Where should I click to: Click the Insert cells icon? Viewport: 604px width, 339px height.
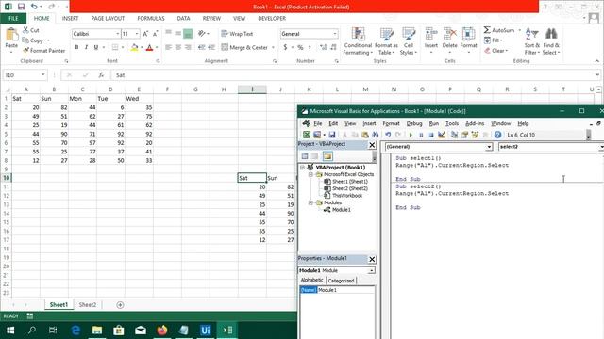431,35
